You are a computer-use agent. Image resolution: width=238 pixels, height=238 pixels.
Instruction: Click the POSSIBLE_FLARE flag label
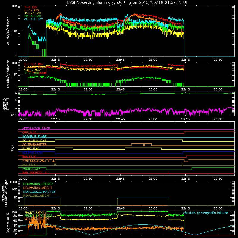click(x=34, y=137)
